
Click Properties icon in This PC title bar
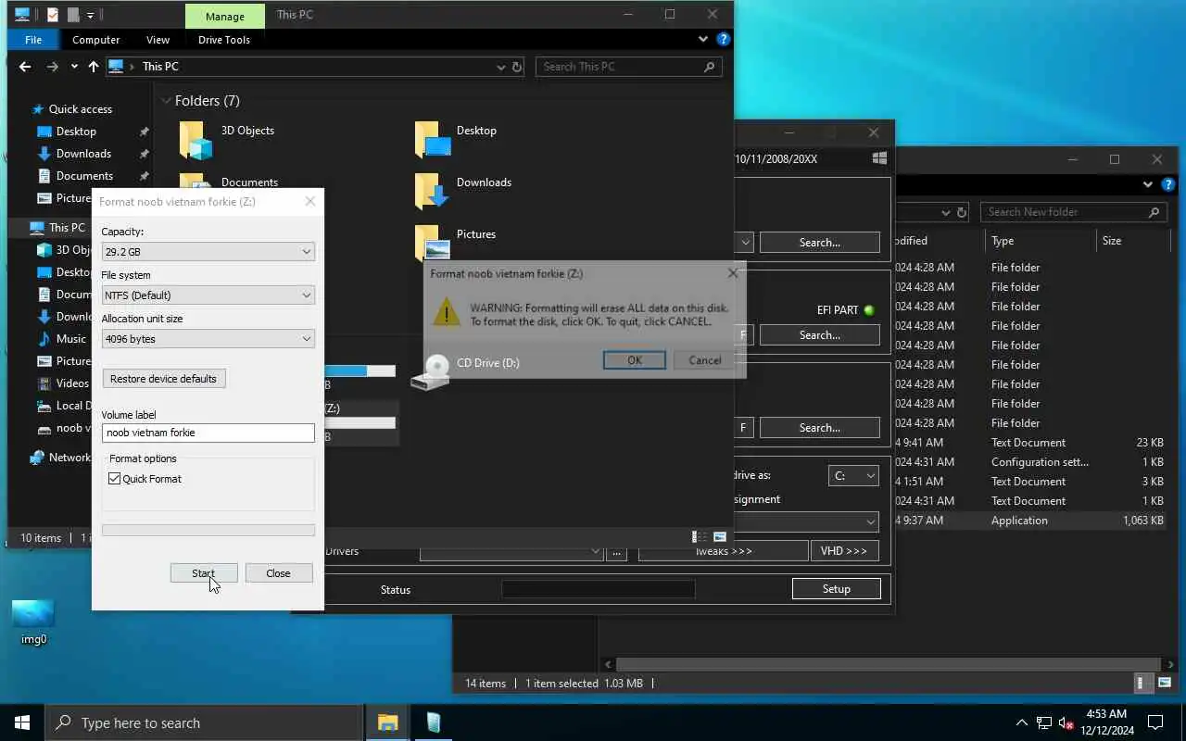53,15
